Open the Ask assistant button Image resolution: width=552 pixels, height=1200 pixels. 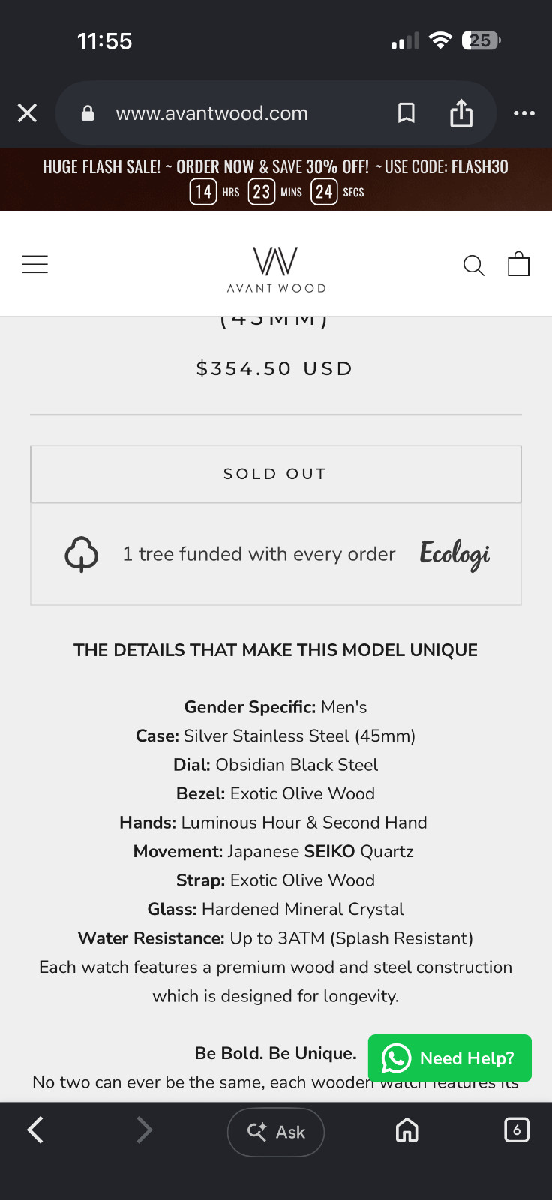pyautogui.click(x=276, y=1132)
